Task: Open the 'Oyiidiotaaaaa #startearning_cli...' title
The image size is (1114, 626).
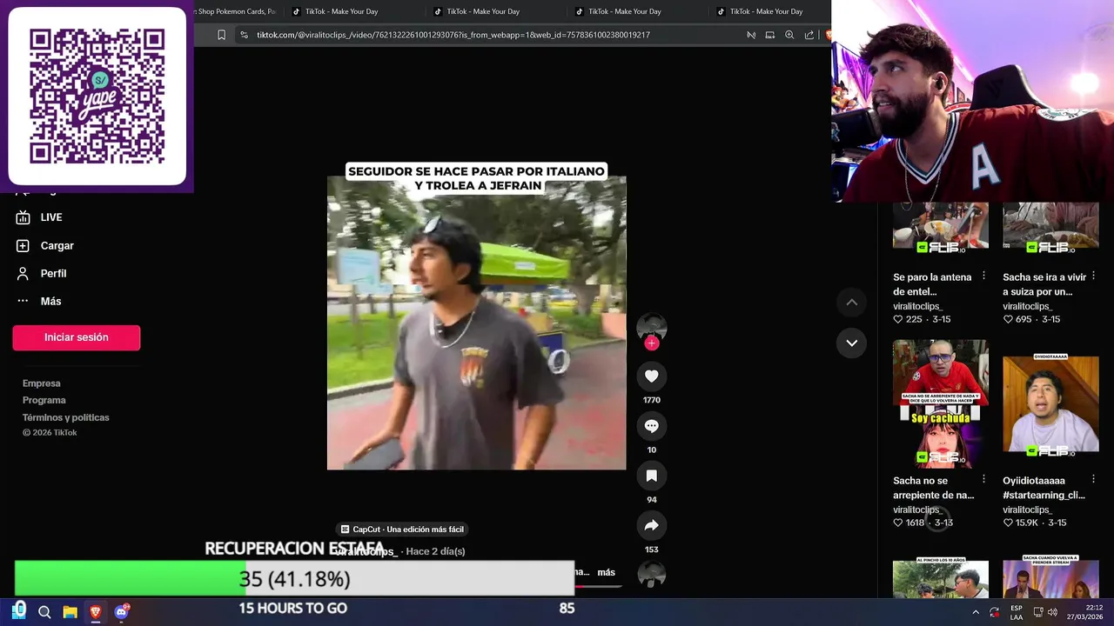Action: 1044,488
